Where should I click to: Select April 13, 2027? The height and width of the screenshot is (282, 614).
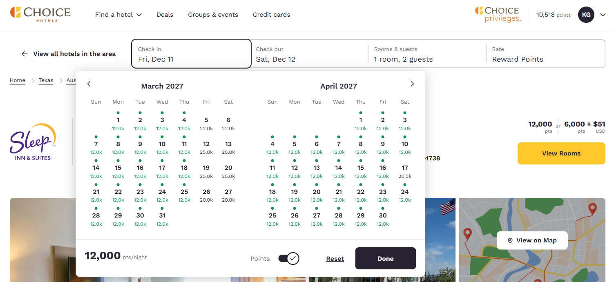(317, 168)
